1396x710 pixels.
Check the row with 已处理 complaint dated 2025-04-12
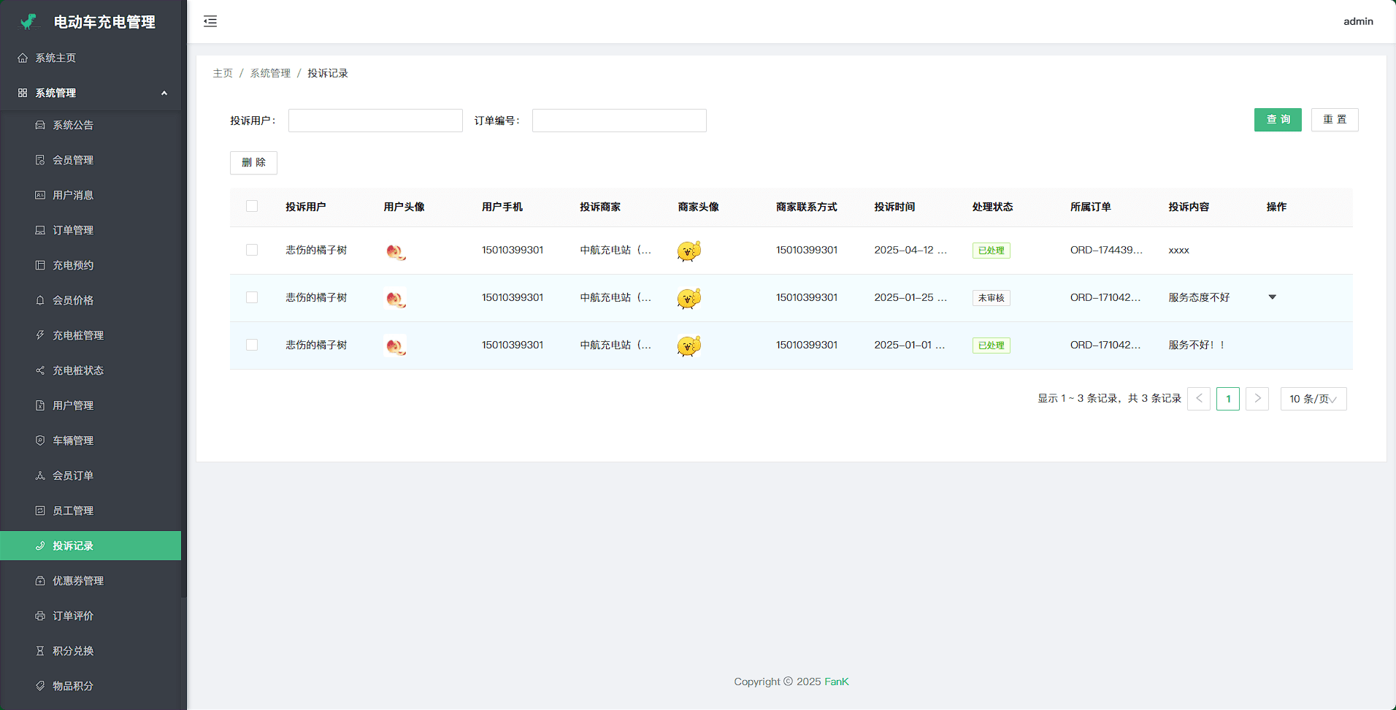(x=252, y=250)
